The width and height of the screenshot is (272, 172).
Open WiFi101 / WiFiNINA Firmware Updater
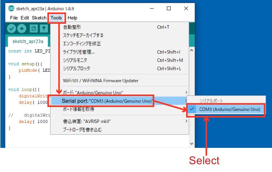[120, 81]
